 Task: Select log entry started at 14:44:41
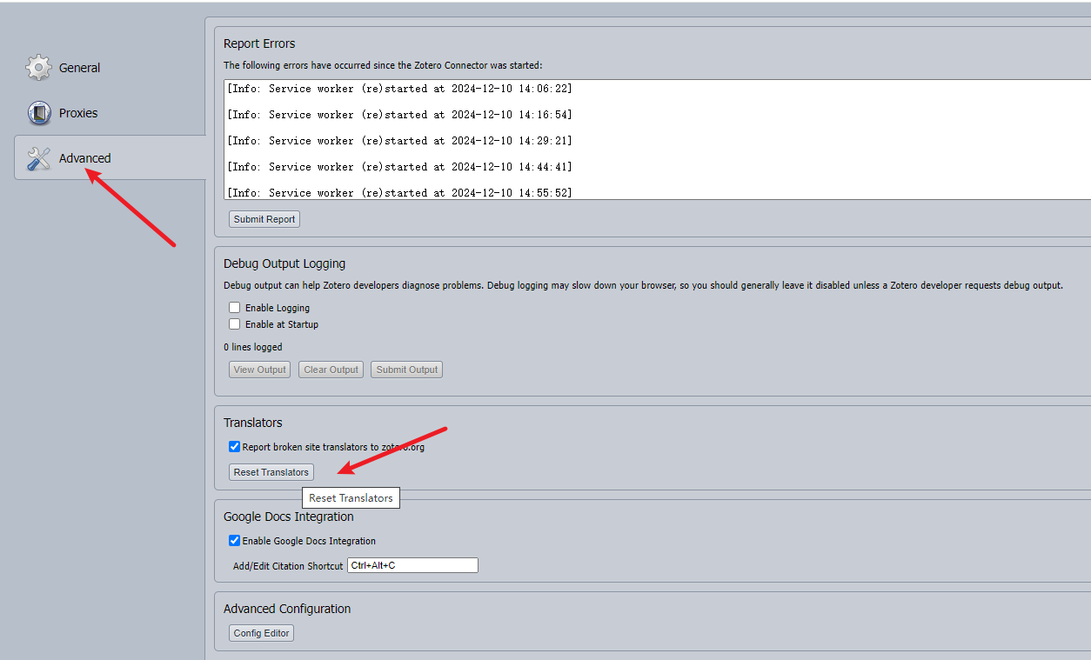[399, 167]
